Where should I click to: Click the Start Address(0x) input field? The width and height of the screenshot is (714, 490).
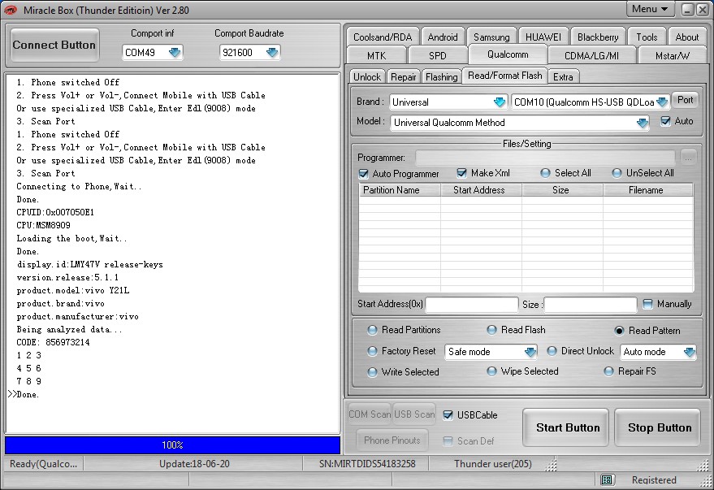pyautogui.click(x=472, y=304)
